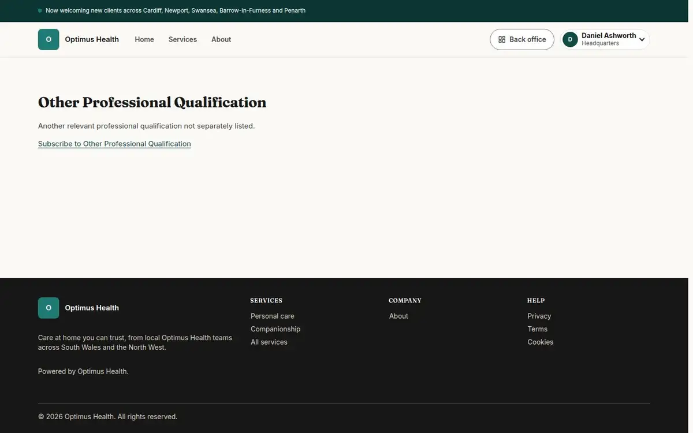The height and width of the screenshot is (433, 693).
Task: Open the Terms footer link
Action: pyautogui.click(x=538, y=329)
